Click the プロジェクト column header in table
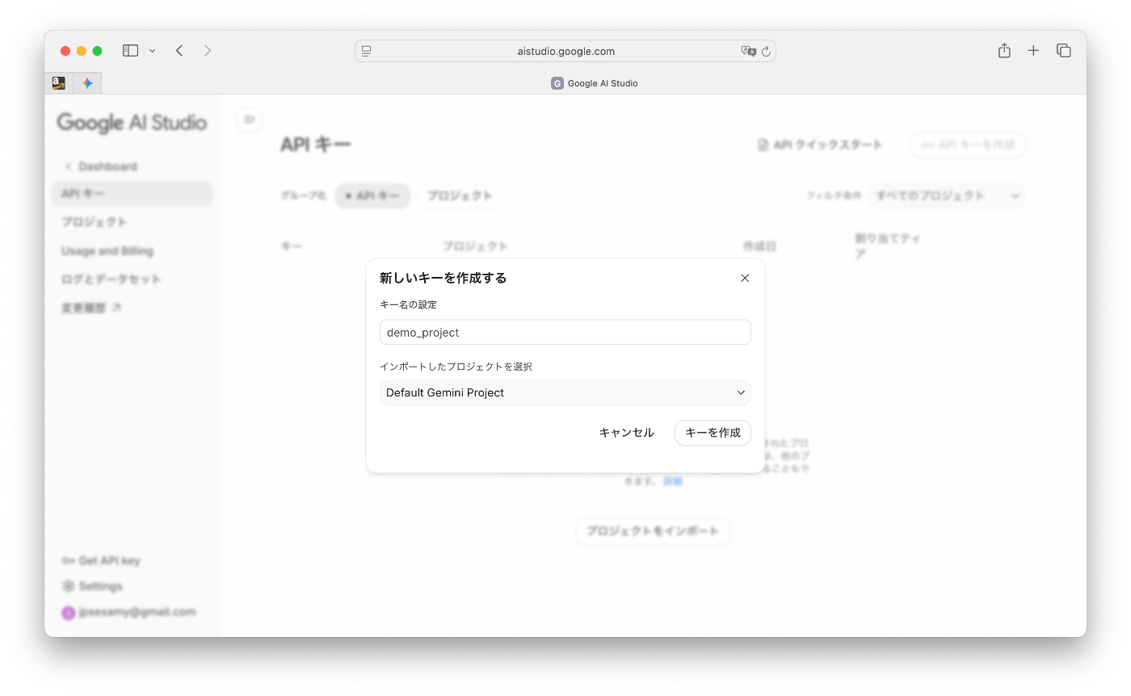 click(x=475, y=246)
